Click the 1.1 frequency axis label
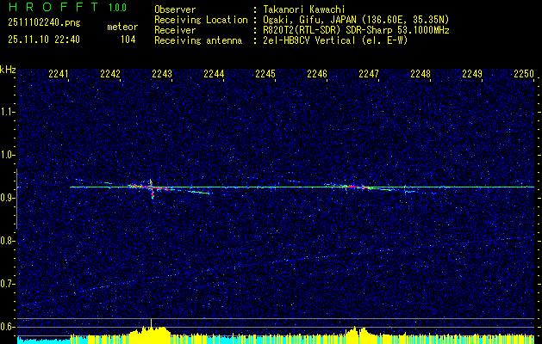Screen dimensions: 542x344 click(8, 112)
